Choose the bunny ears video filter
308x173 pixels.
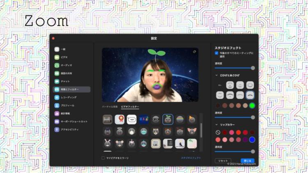[107, 143]
